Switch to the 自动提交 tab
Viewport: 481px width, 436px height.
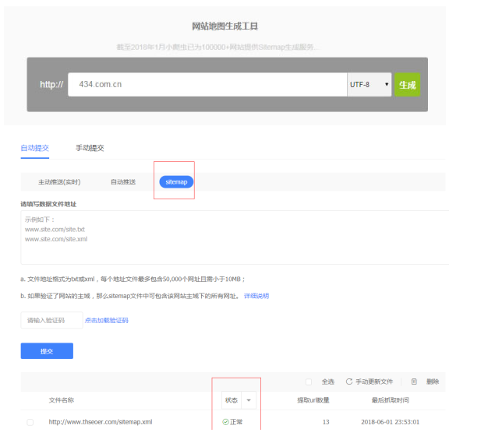(x=35, y=148)
